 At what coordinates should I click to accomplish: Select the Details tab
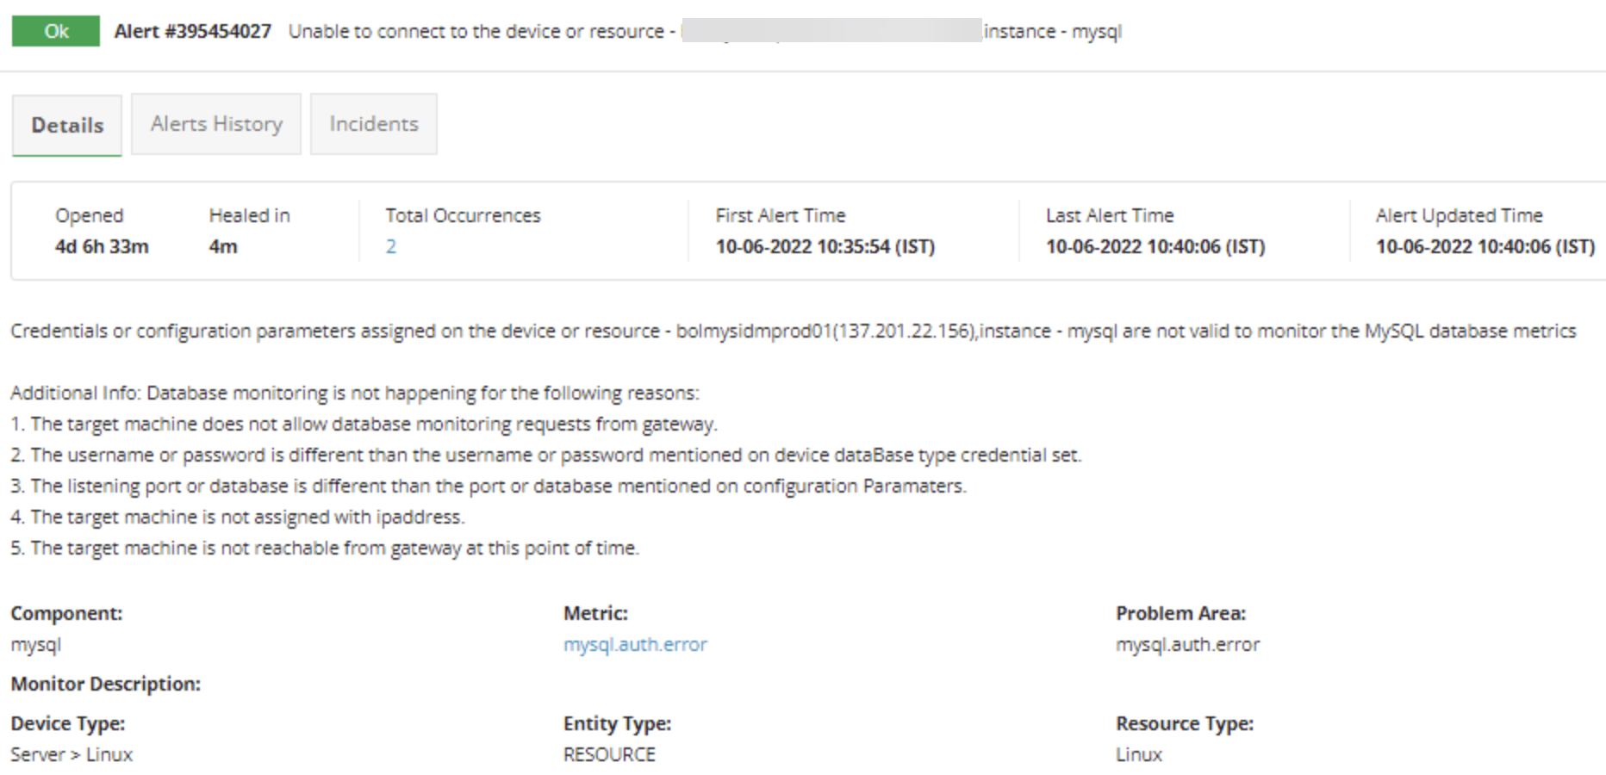click(x=67, y=125)
